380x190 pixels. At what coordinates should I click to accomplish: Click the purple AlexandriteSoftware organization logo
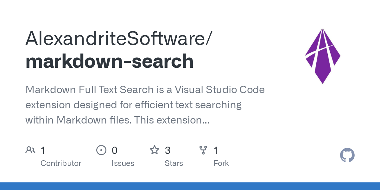322,56
